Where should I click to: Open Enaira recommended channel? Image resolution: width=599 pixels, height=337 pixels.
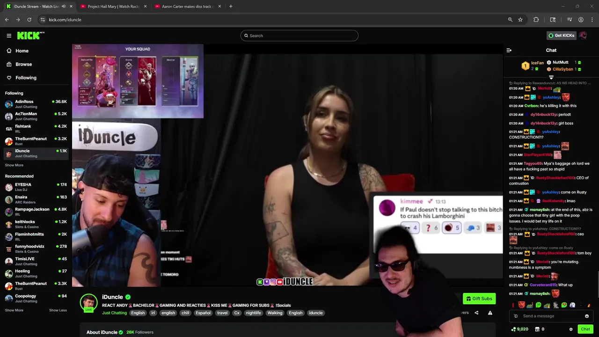(36, 199)
